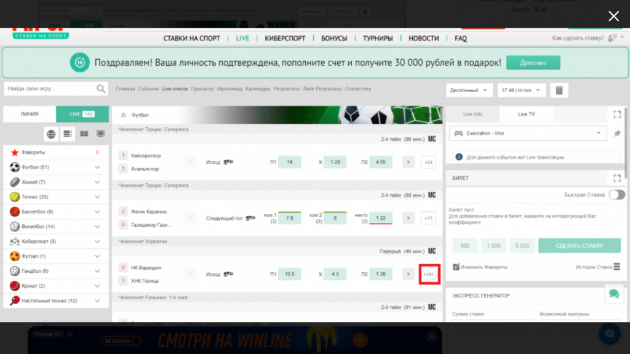Click the Фавориты star icon
The width and height of the screenshot is (630, 354).
(15, 152)
